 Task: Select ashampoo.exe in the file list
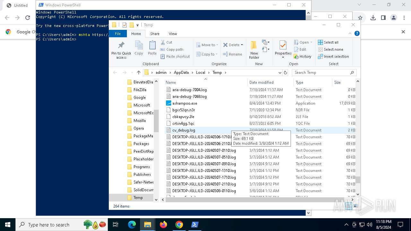pos(185,103)
